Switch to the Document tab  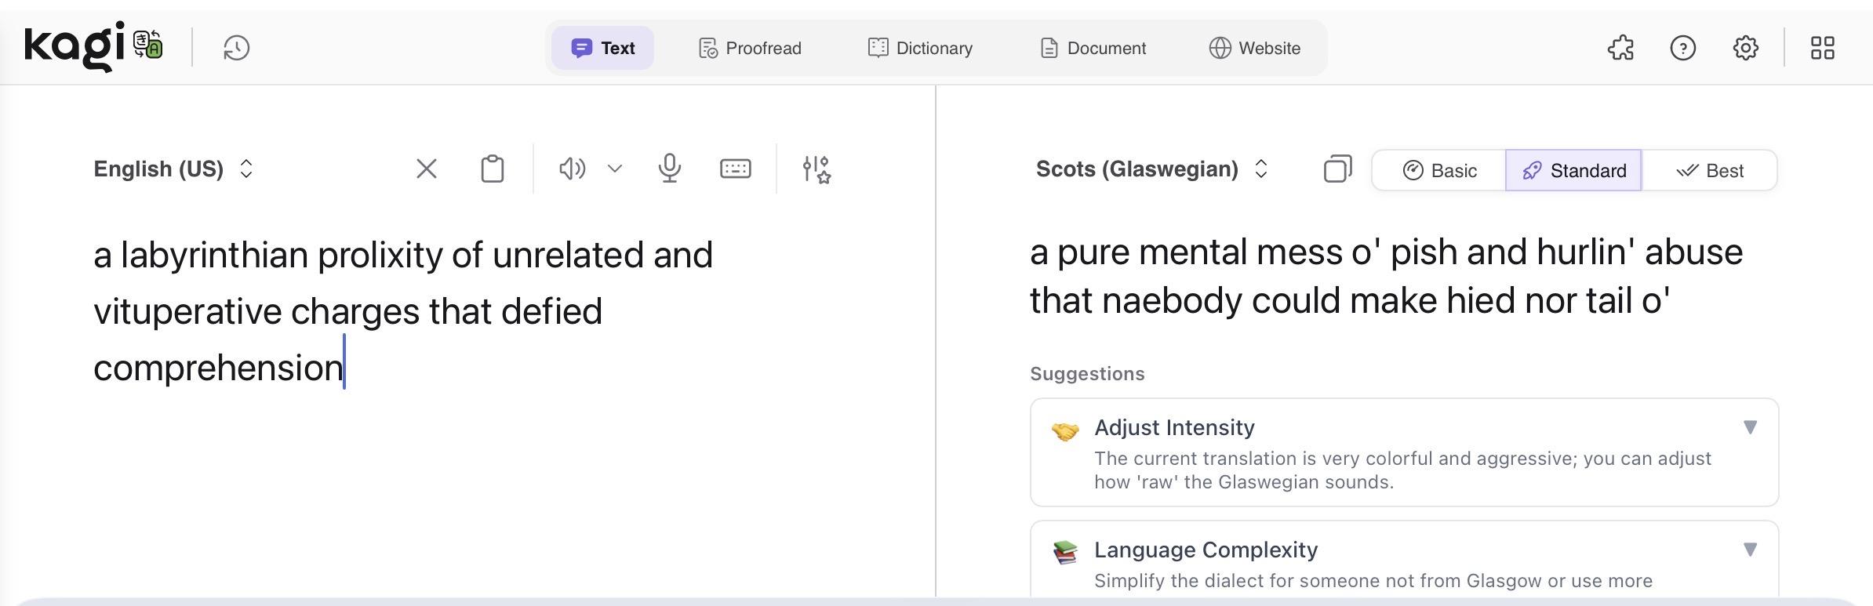click(x=1093, y=48)
